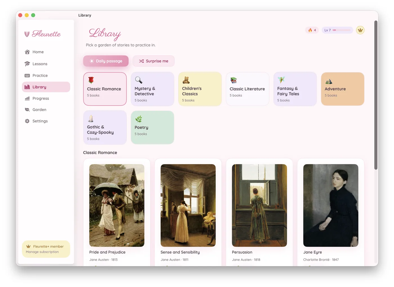Pick the Fantasy & Fairy Tales category
This screenshot has height=287, width=394.
point(295,89)
